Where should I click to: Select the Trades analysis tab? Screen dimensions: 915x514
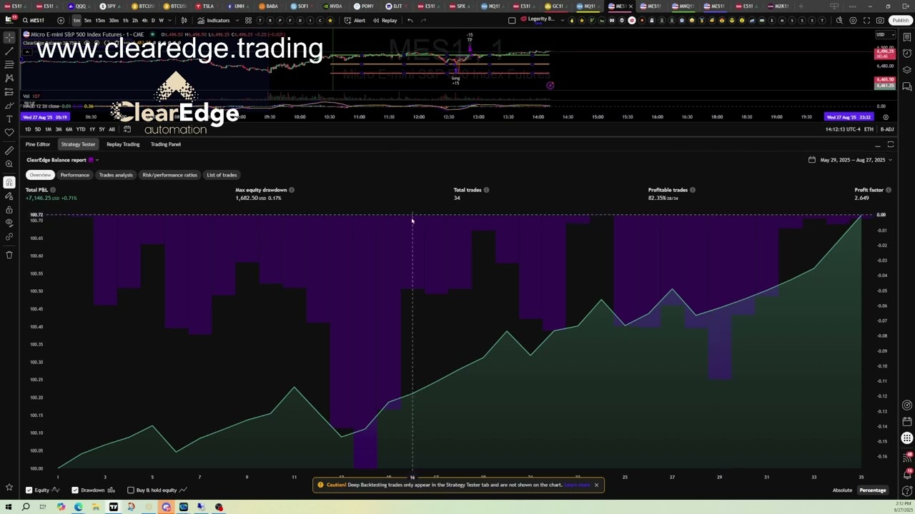pyautogui.click(x=116, y=175)
